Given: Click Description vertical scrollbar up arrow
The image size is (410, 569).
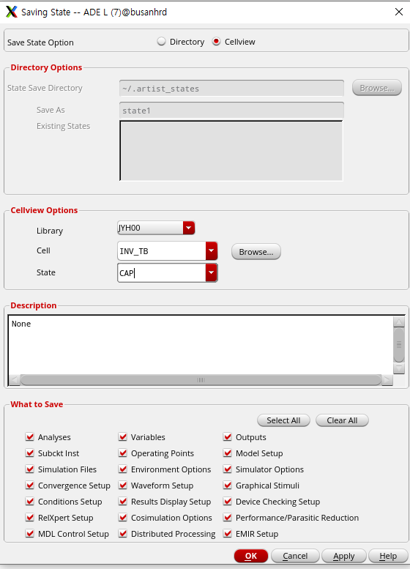Looking at the screenshot, I should click(x=399, y=321).
